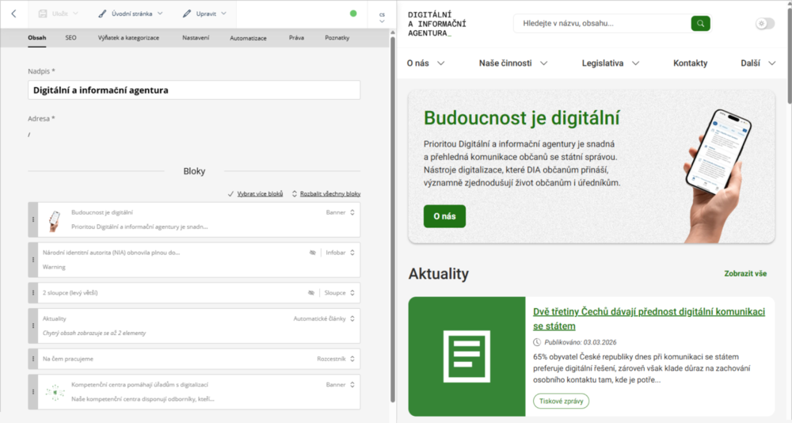Click the green search button

click(700, 23)
